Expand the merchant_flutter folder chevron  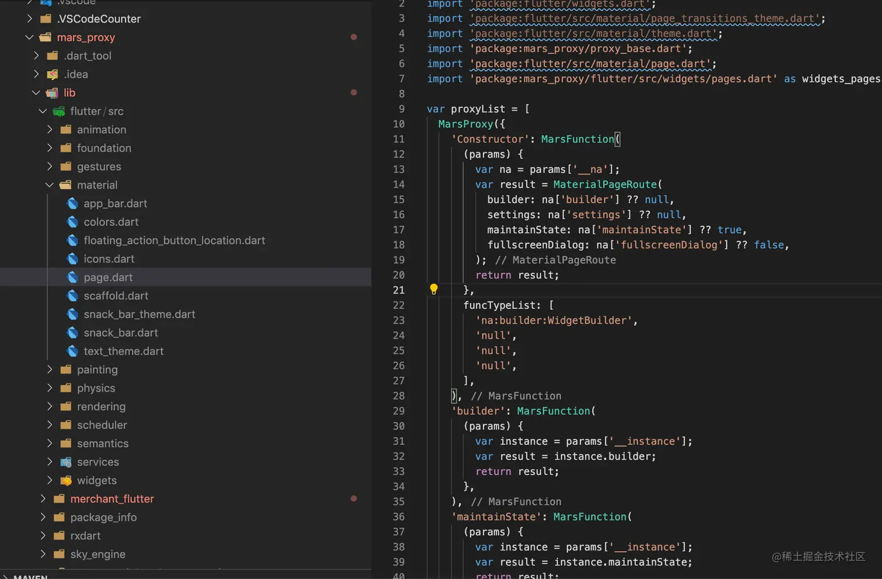point(43,499)
